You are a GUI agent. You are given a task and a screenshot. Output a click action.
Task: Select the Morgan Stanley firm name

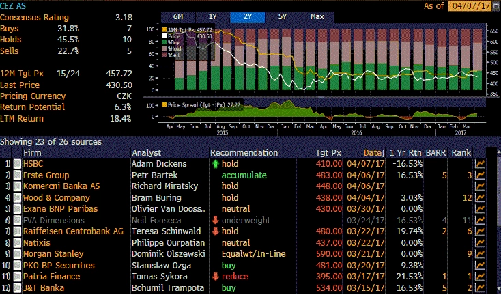(53, 254)
